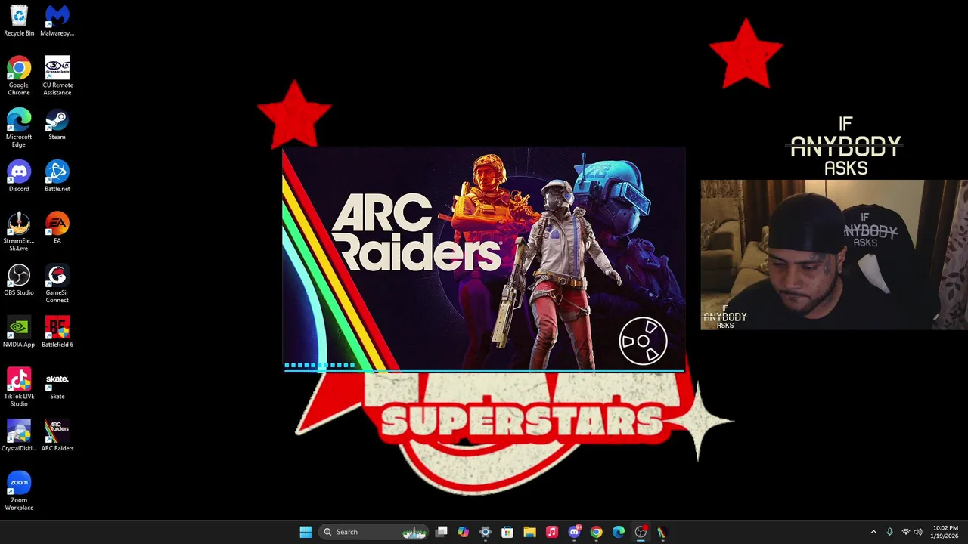This screenshot has width=968, height=544.
Task: Select the TikTok LIVE Studio desktop icon
Action: tap(19, 387)
